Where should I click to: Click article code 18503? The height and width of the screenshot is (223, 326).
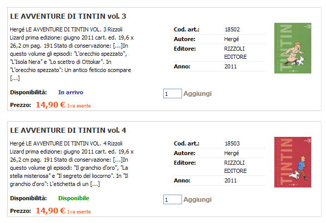coord(232,143)
